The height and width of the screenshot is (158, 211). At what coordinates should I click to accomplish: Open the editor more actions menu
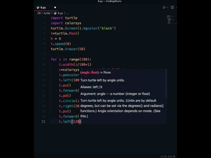click(x=176, y=7)
